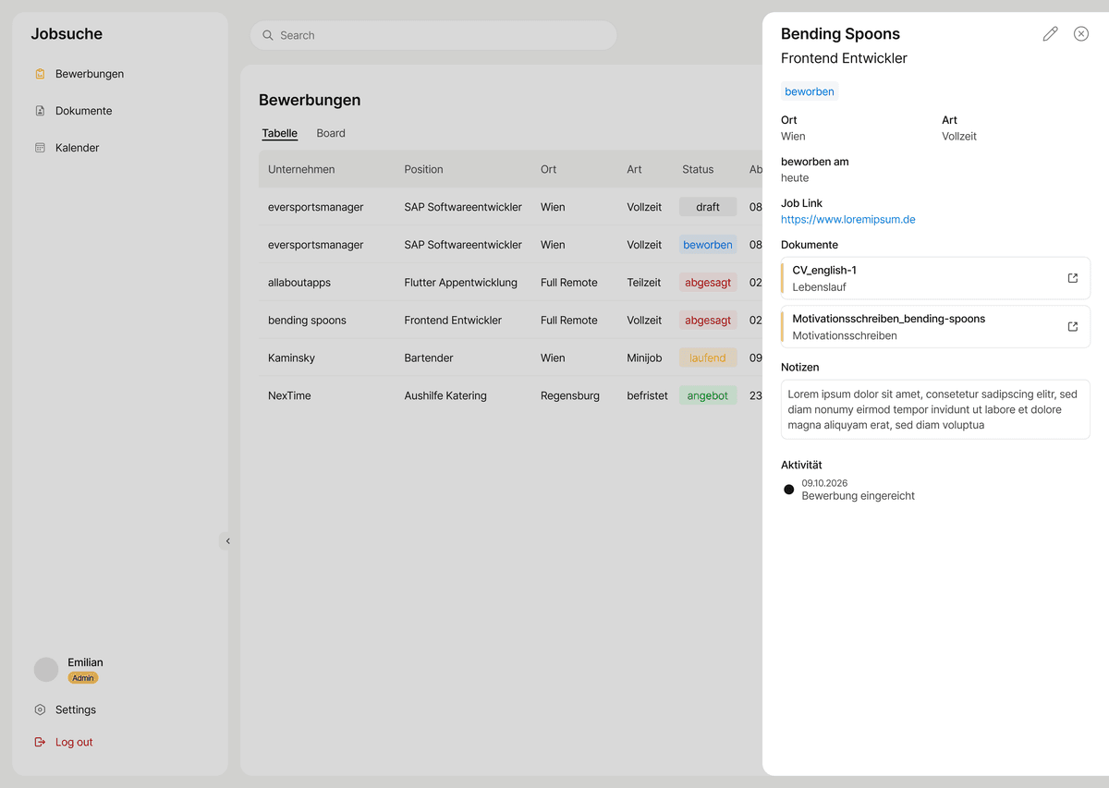Click the laufend status badge
The height and width of the screenshot is (788, 1109).
click(708, 358)
